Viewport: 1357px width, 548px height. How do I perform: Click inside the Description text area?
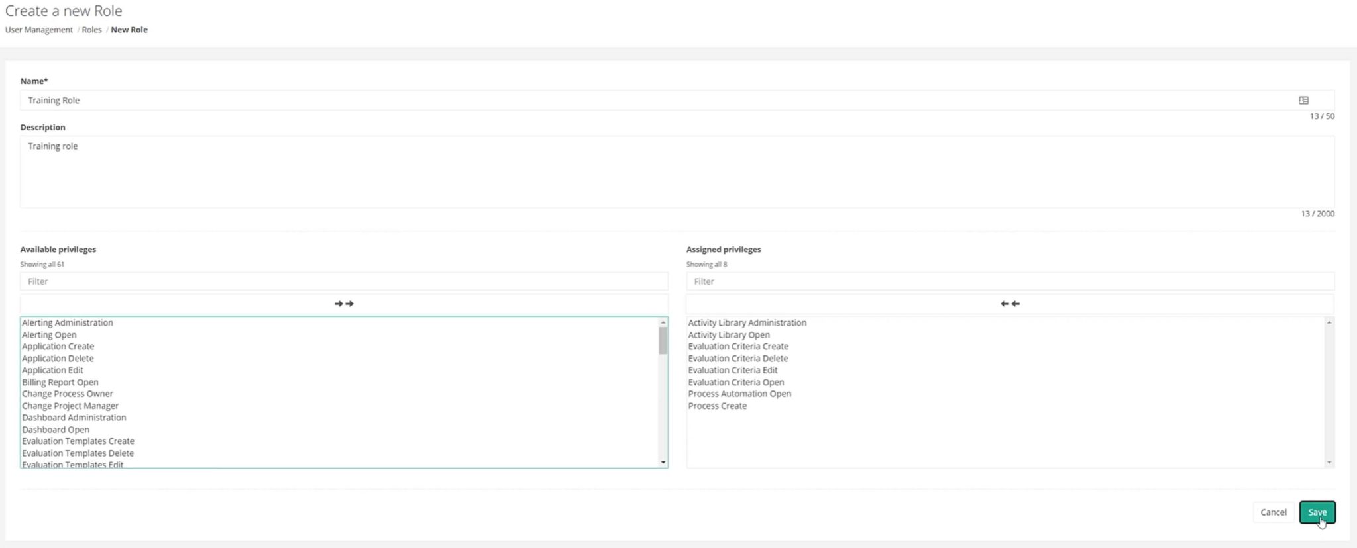click(677, 172)
